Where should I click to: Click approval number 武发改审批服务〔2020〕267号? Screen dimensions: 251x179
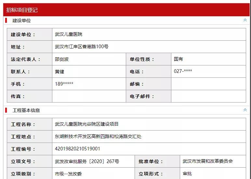click(x=87, y=161)
